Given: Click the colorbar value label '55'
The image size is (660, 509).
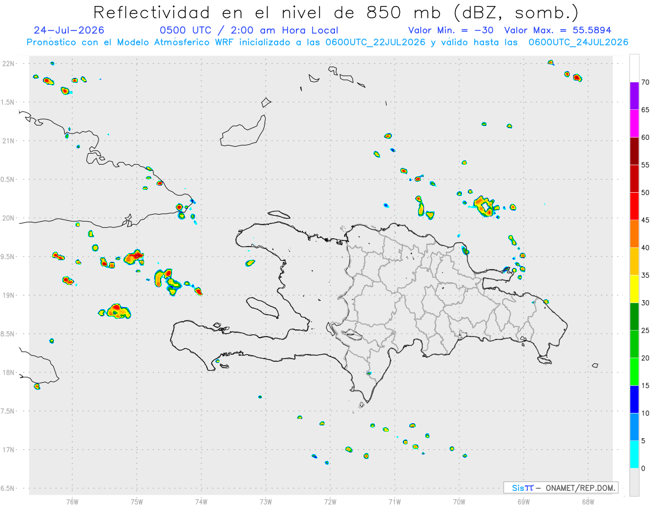Looking at the screenshot, I should pyautogui.click(x=645, y=165).
